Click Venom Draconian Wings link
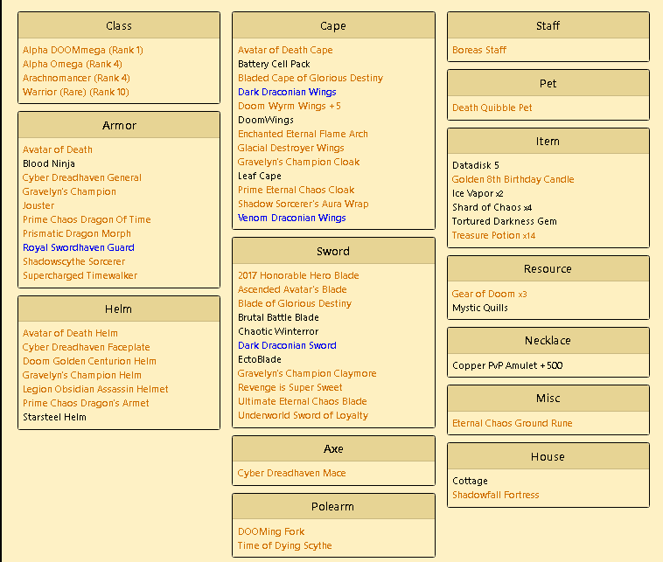Screen dimensions: 663x562 pyautogui.click(x=291, y=218)
